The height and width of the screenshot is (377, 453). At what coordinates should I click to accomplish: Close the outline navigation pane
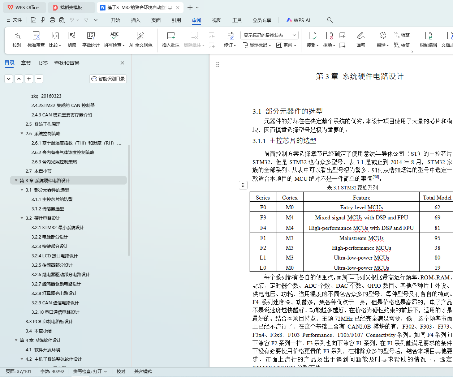(x=122, y=63)
